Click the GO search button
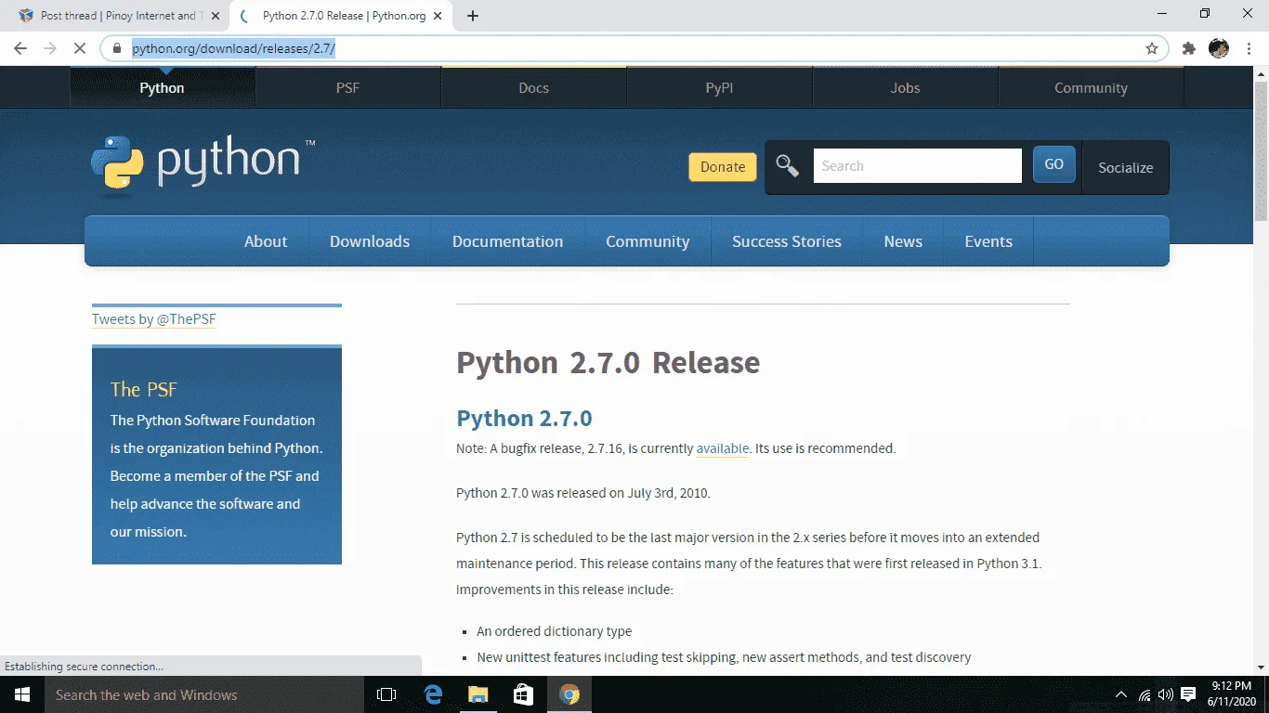 (1053, 164)
